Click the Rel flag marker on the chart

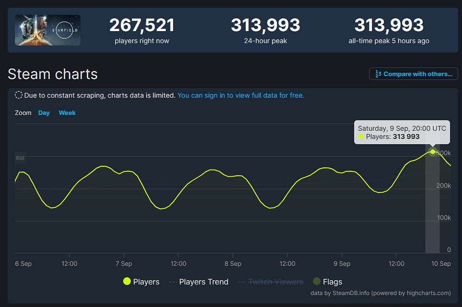coord(20,158)
